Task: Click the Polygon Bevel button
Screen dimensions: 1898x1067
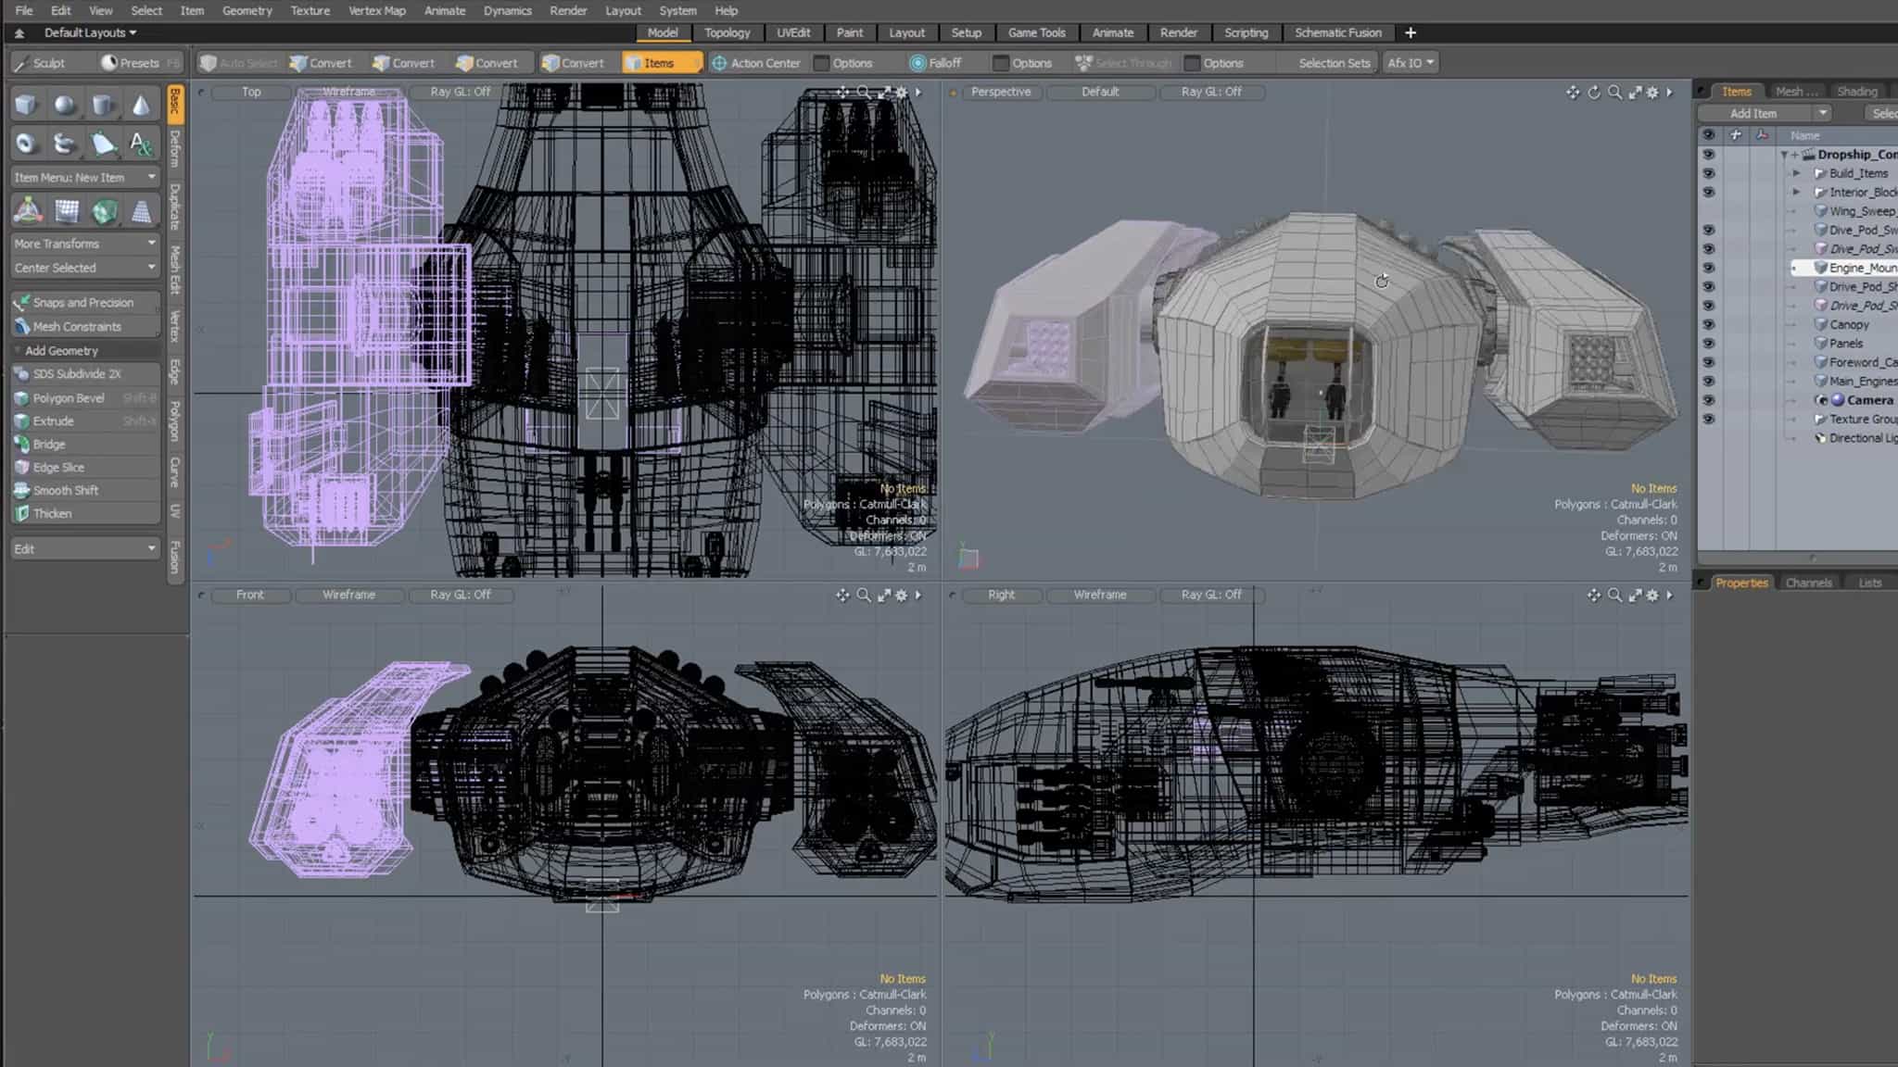Action: pyautogui.click(x=69, y=397)
